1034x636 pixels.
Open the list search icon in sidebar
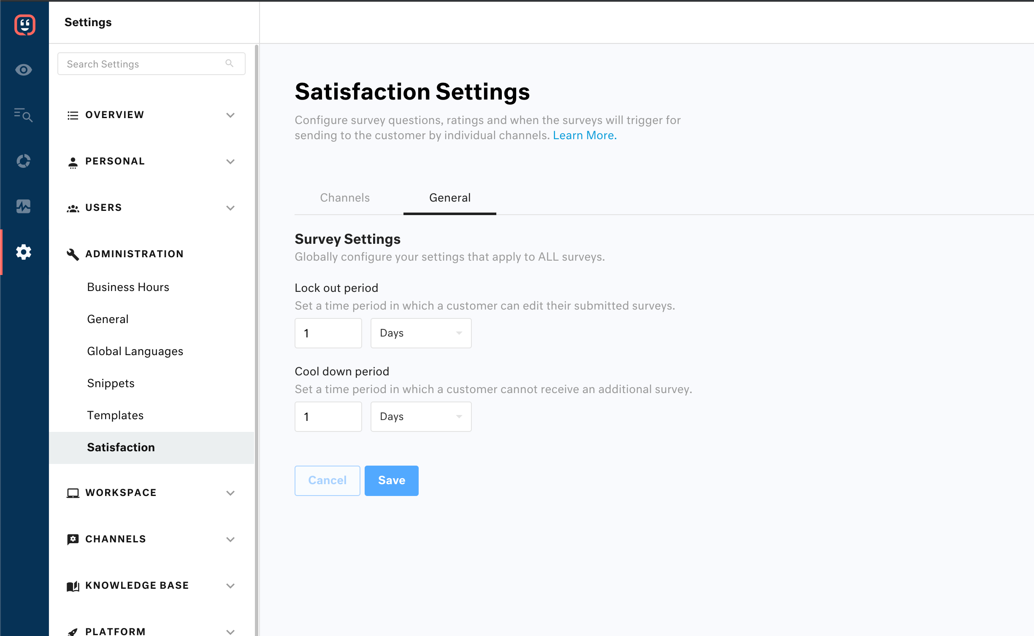click(x=24, y=115)
